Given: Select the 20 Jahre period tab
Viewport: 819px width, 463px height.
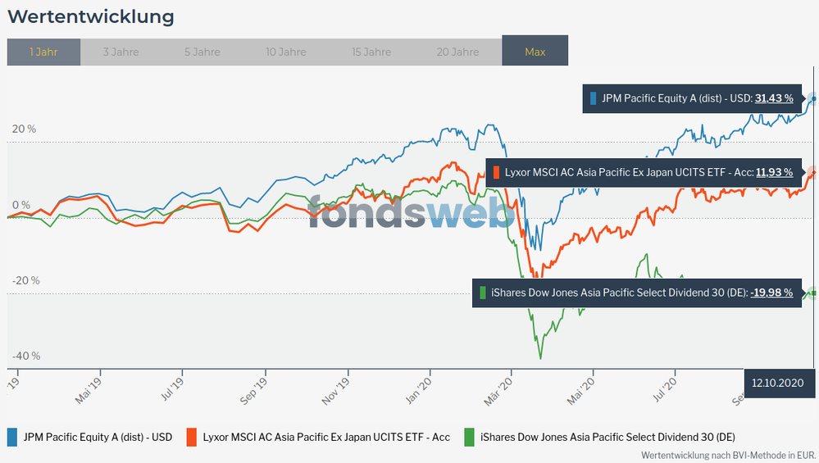Looking at the screenshot, I should [457, 52].
